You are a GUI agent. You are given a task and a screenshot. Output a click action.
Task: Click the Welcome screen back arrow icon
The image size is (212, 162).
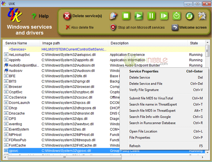(x=175, y=27)
